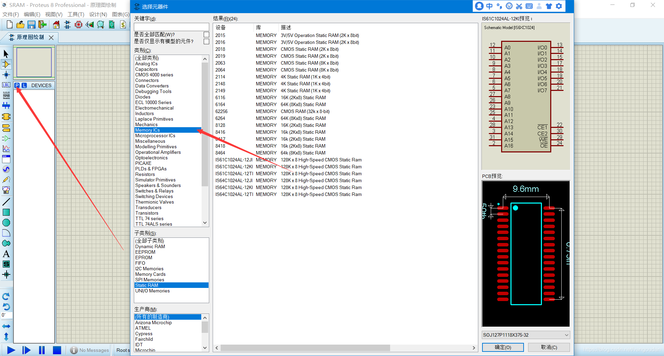The image size is (664, 356).
Task: Click the category list scroll-down arrow
Action: (205, 223)
